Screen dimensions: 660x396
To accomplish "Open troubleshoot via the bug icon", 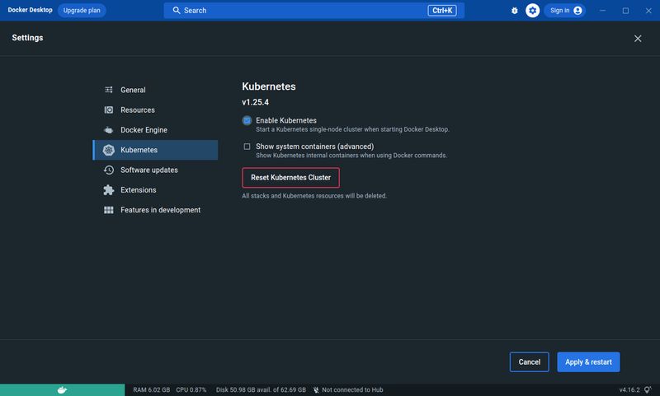I will 515,11.
